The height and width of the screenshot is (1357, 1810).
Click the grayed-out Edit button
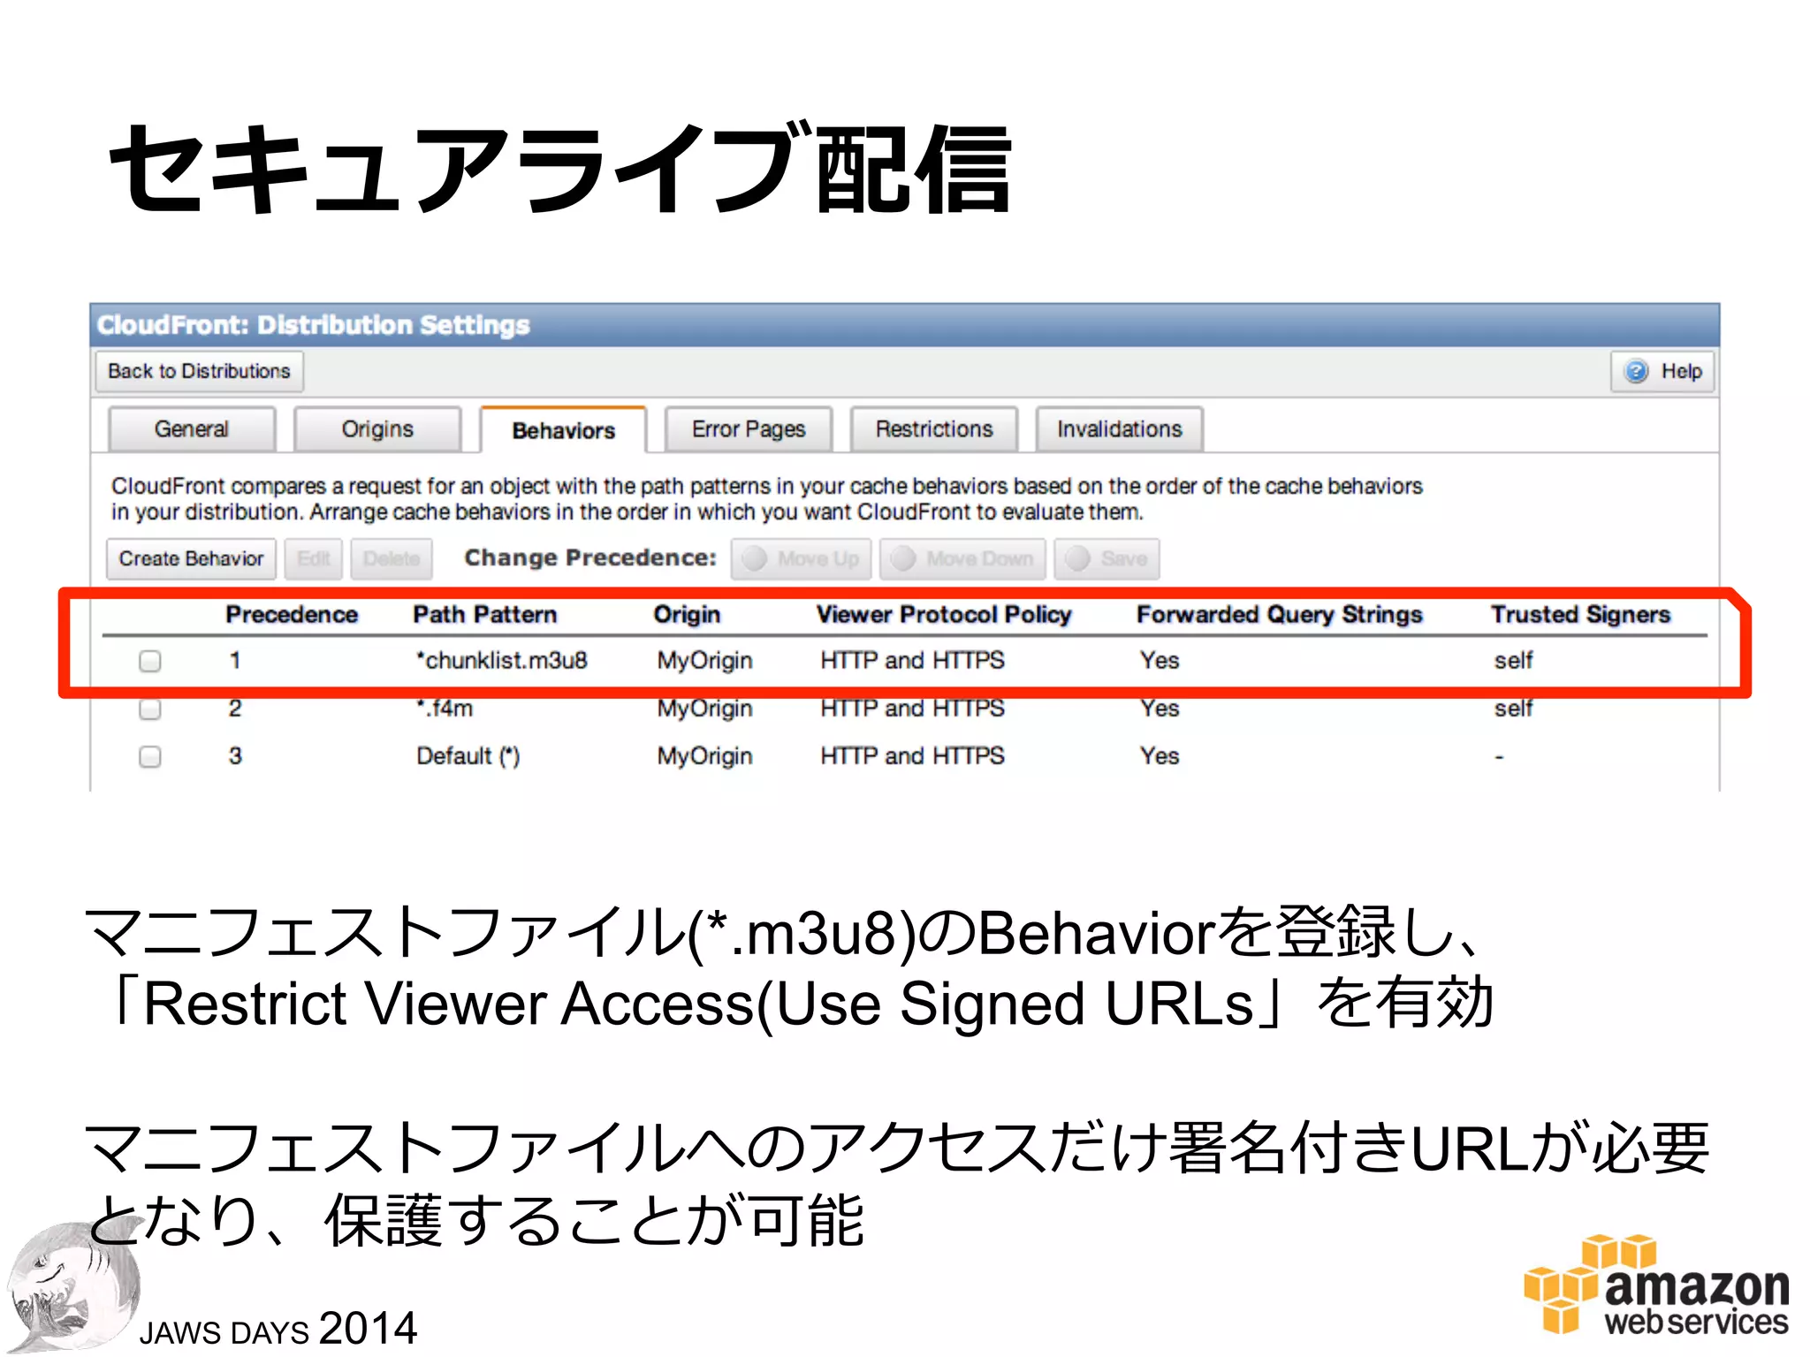coord(313,558)
